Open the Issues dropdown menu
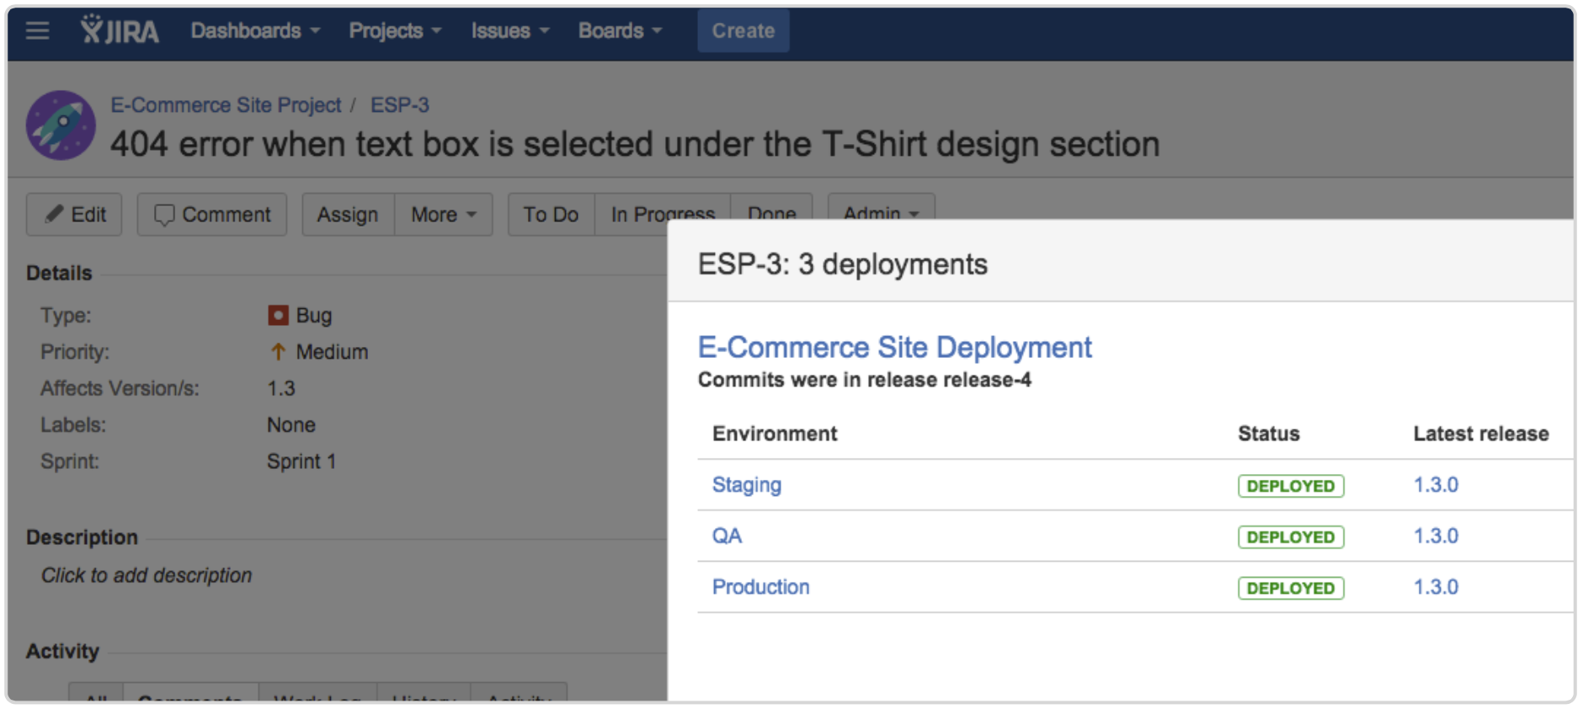The width and height of the screenshot is (1583, 709). click(510, 30)
